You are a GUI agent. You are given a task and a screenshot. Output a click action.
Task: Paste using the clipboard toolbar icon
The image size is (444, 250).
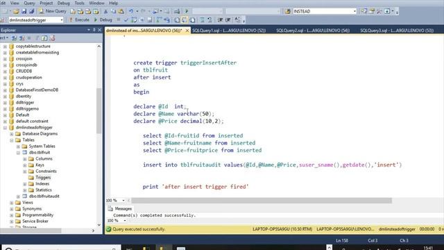121,11
